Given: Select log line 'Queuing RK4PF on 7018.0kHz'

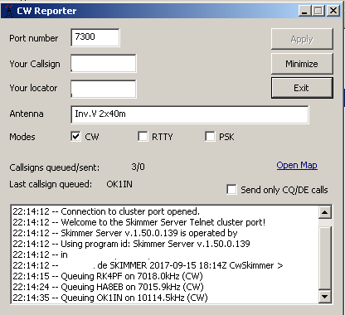Looking at the screenshot, I should click(108, 276).
